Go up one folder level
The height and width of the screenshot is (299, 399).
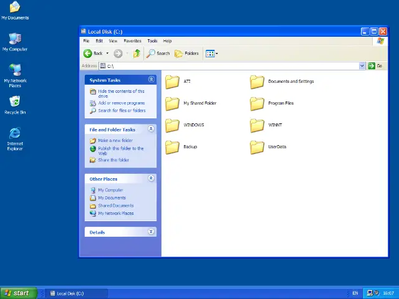point(137,54)
